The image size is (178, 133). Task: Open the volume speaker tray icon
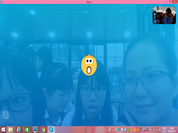pyautogui.click(x=160, y=130)
